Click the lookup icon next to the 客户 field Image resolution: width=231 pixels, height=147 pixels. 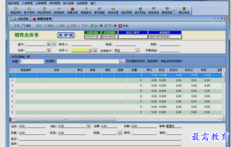coord(49,44)
